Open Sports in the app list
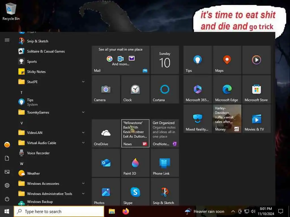 (52, 61)
